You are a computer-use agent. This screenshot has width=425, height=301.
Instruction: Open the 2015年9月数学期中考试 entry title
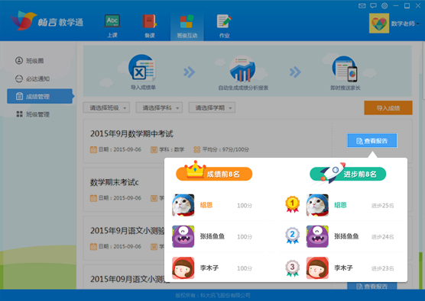click(131, 134)
